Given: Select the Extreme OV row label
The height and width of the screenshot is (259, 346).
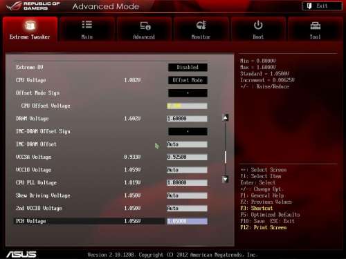Looking at the screenshot, I should point(30,68).
